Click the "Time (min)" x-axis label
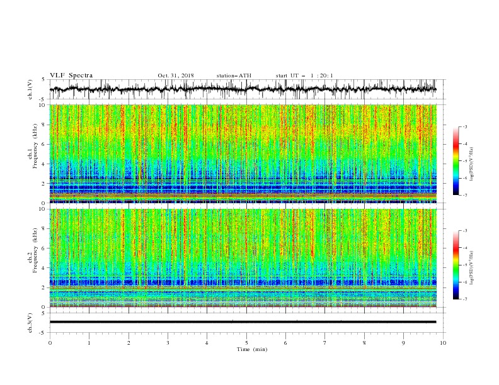Image resolution: width=499 pixels, height=385 pixels. [x=252, y=349]
